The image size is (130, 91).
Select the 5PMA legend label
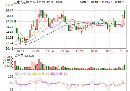(x=83, y=2)
